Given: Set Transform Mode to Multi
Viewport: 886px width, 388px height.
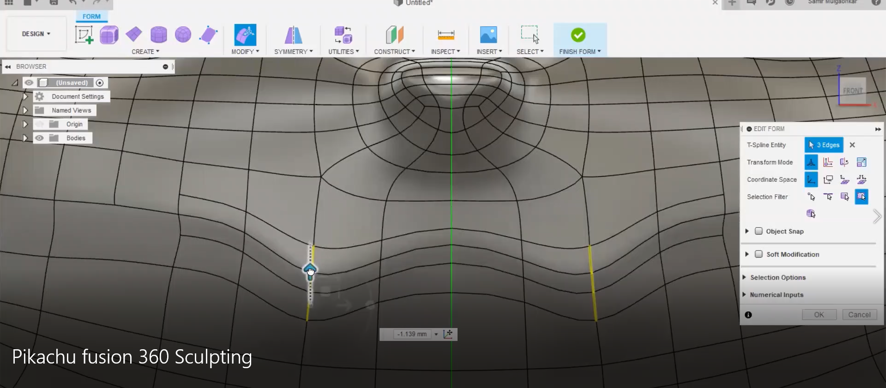Looking at the screenshot, I should (811, 162).
